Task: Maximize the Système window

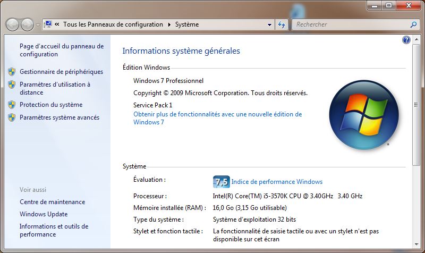Action: [x=389, y=5]
